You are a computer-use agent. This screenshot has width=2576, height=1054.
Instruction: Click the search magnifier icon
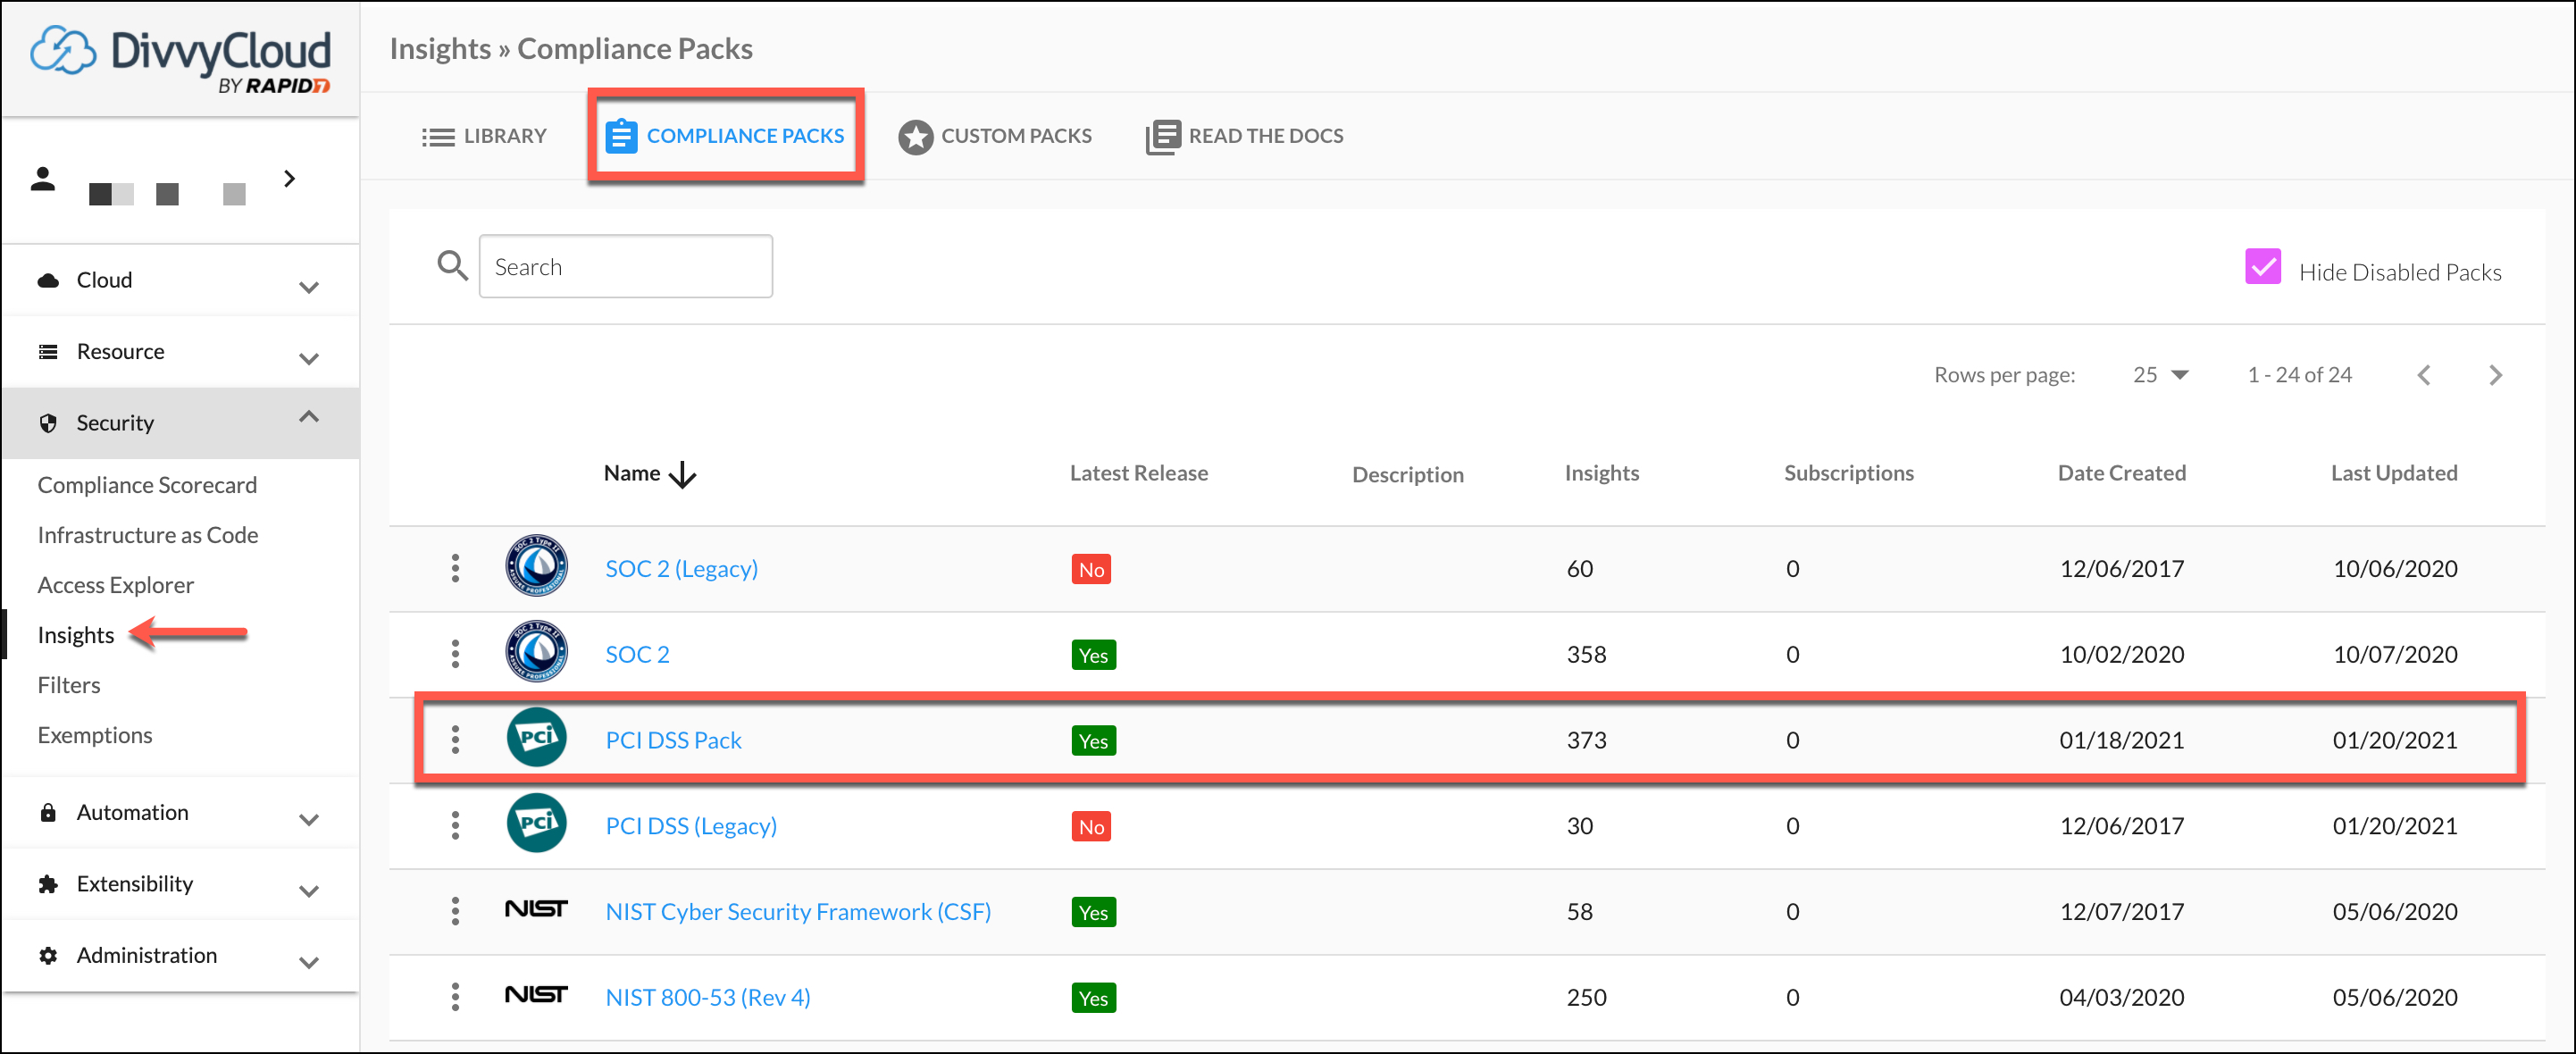pyautogui.click(x=452, y=266)
